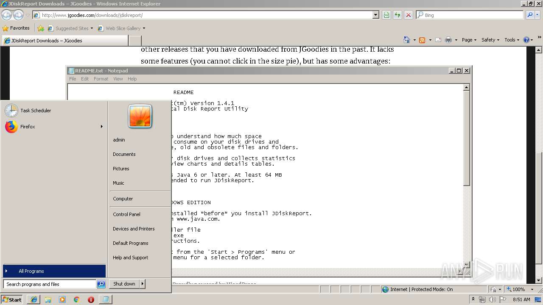Open Notepad View menu
Viewport: 543px width, 305px height.
click(x=118, y=79)
